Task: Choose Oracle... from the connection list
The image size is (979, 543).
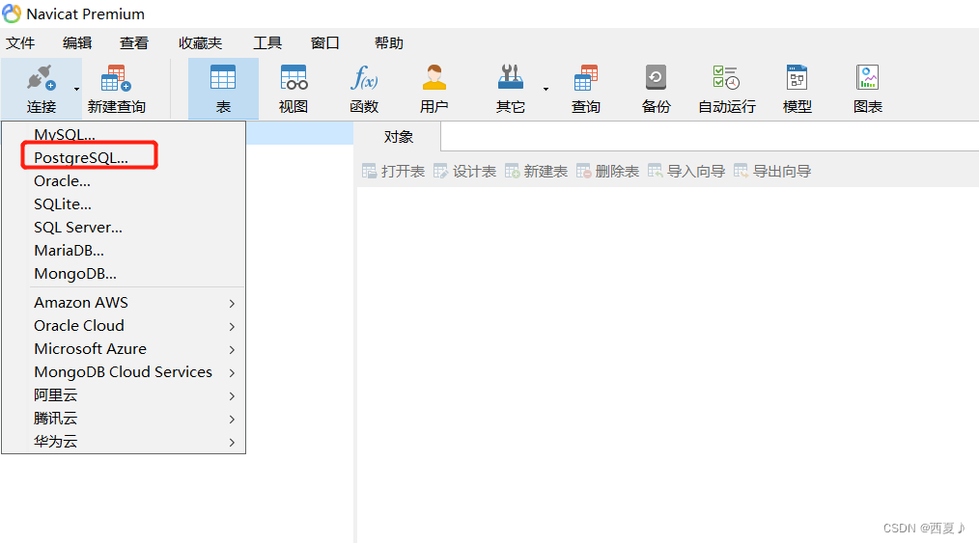Action: pos(124,180)
